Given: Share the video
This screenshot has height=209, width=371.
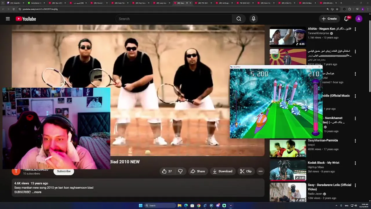Looking at the screenshot, I should point(198,171).
